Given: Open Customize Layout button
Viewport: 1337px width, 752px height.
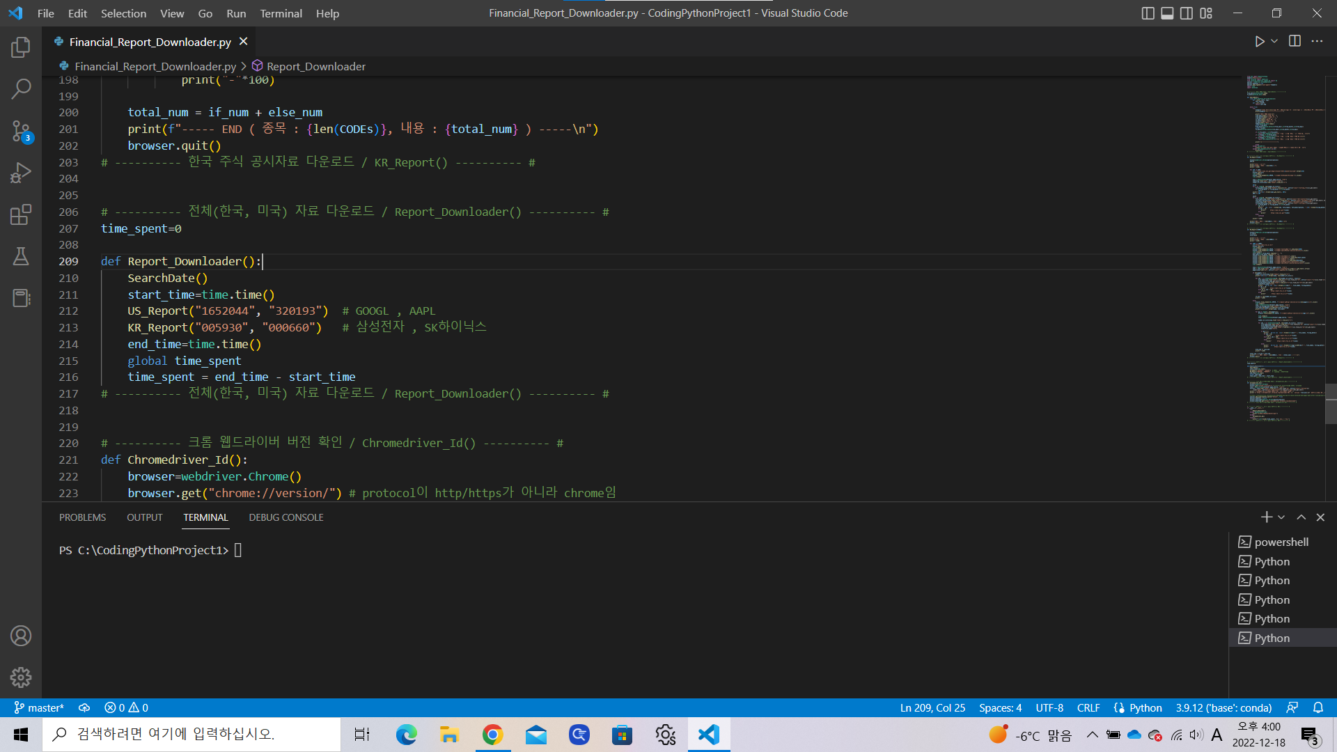Looking at the screenshot, I should coord(1206,13).
